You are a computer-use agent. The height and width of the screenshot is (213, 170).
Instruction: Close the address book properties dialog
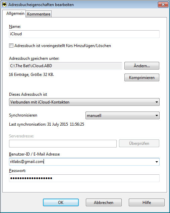coord(163,5)
